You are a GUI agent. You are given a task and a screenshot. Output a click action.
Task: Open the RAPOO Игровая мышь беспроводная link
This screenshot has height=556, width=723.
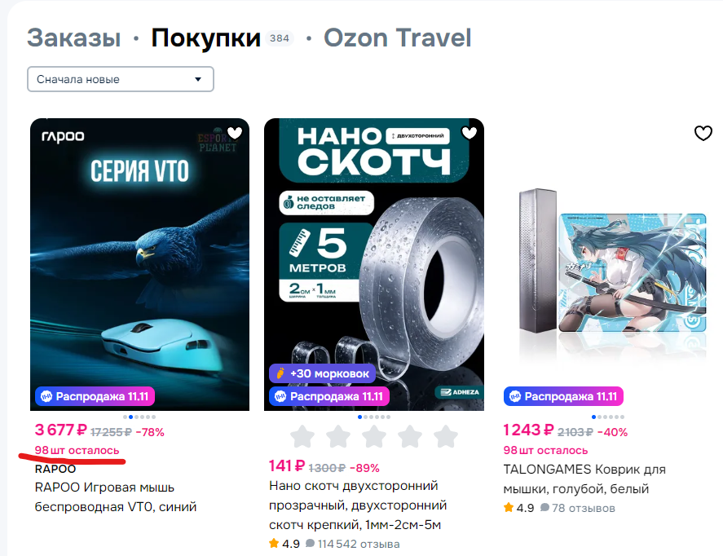116,497
